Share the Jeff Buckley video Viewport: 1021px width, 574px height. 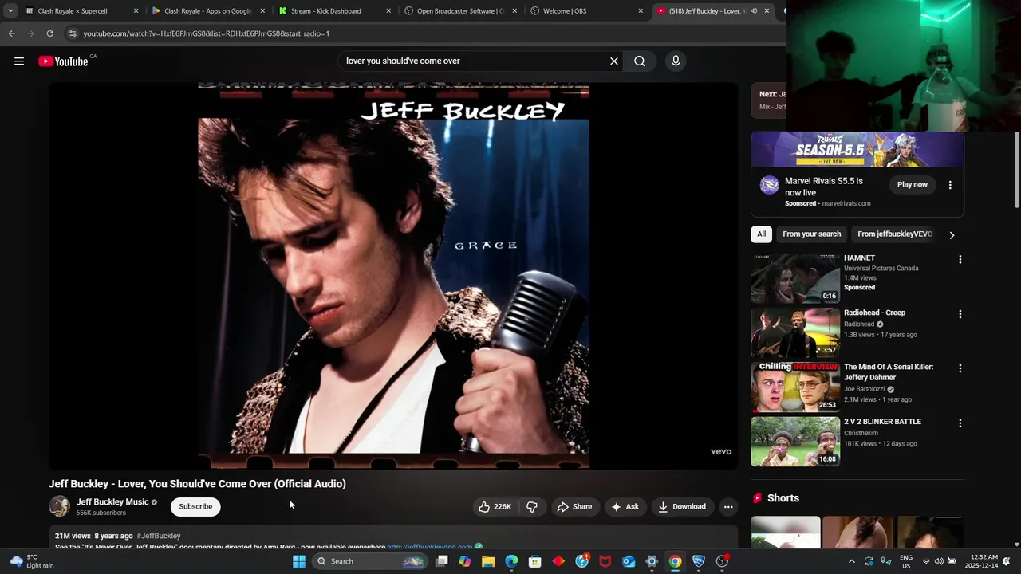coord(574,507)
